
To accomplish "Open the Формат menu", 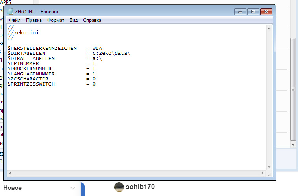I will pyautogui.click(x=56, y=20).
